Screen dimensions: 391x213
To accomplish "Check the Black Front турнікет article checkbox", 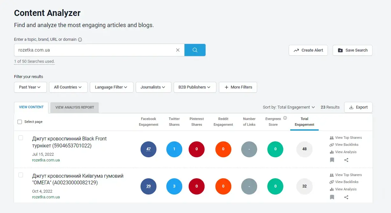I will point(21,138).
